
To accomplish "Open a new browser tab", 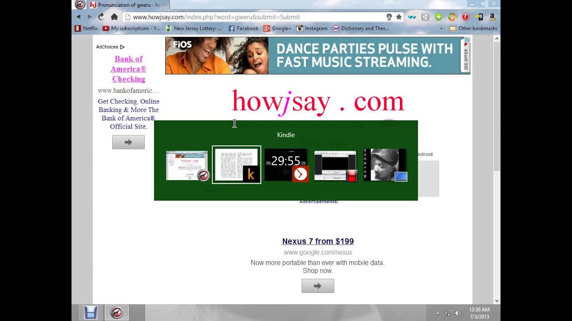I will click(x=174, y=5).
